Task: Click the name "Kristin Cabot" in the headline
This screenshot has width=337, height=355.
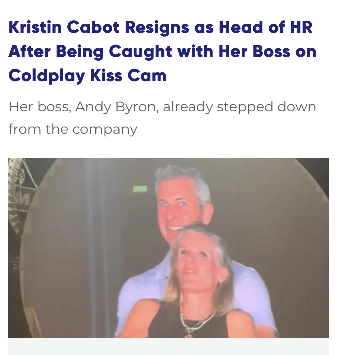Action: point(64,27)
